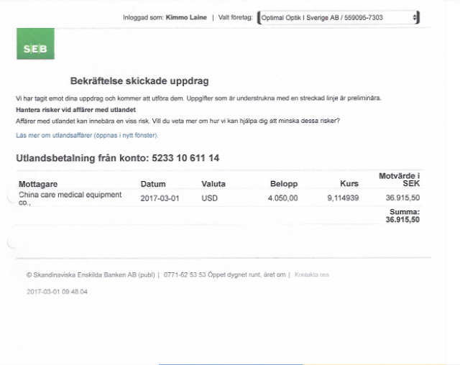Screen dimensions: 460x365
Task: Click the exchange rate 9,114939
Action: [x=342, y=198]
